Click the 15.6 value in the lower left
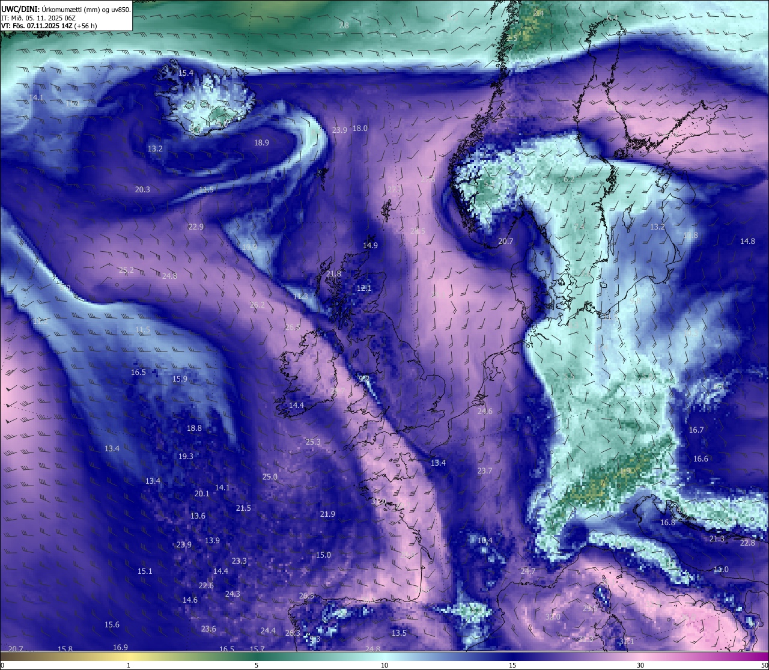The height and width of the screenshot is (670, 769). pyautogui.click(x=112, y=625)
